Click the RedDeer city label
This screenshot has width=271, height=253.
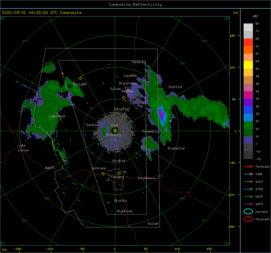pyautogui.click(x=128, y=91)
